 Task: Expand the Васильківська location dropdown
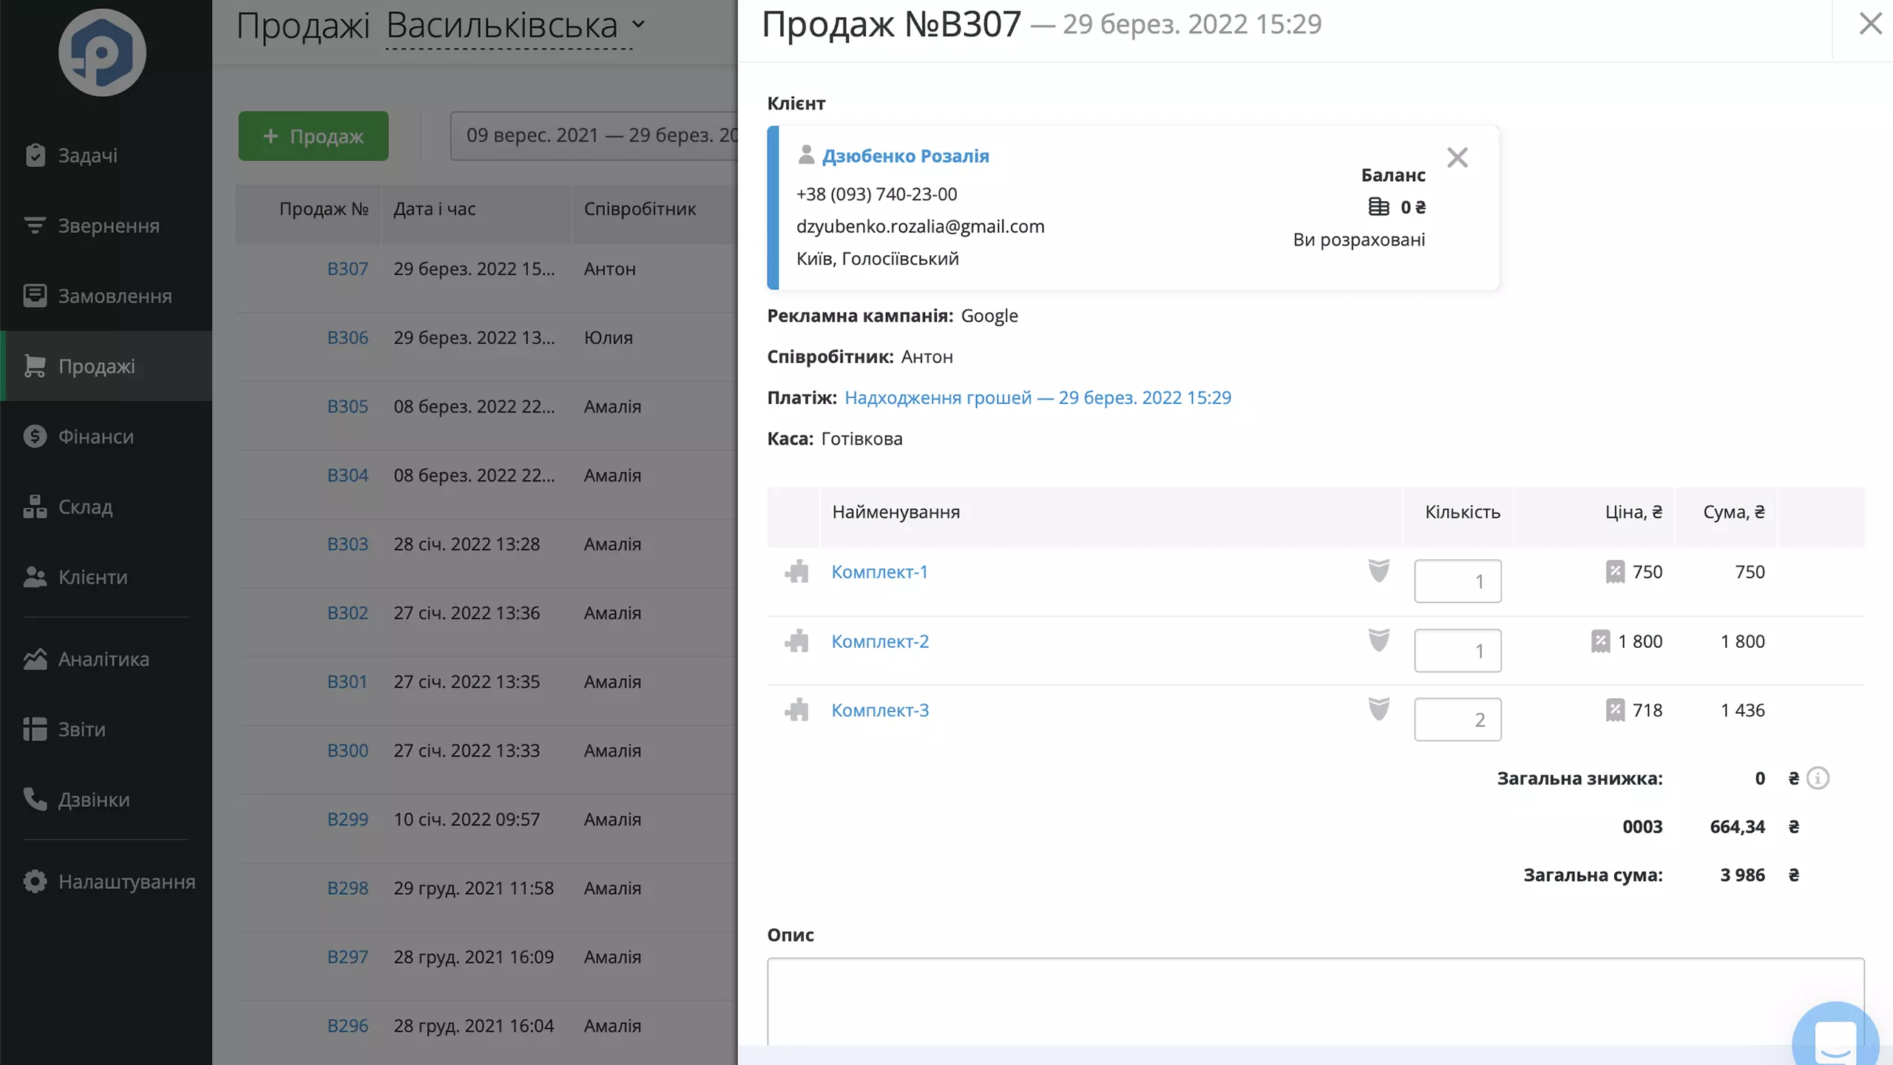tap(515, 26)
